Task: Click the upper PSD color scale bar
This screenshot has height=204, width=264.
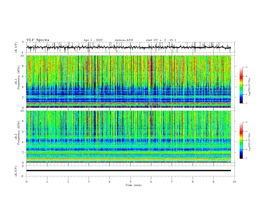Action: [x=241, y=85]
